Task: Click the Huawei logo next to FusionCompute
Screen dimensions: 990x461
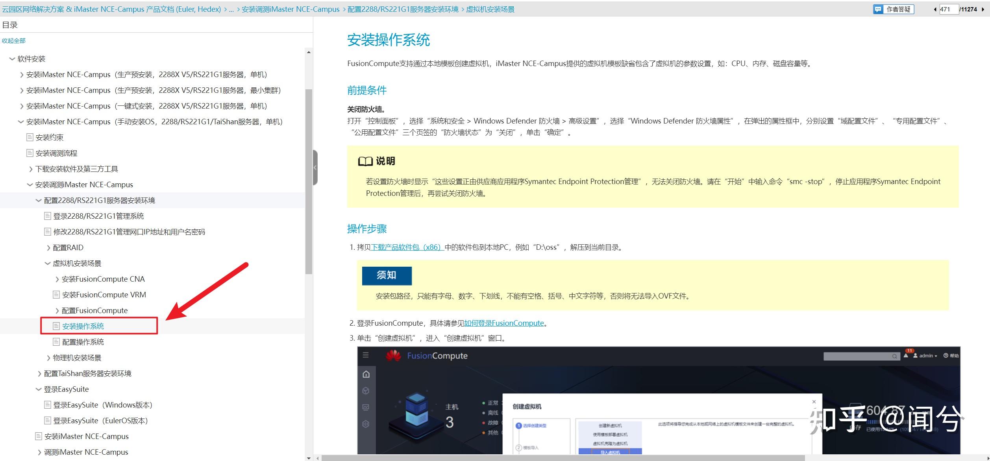Action: 393,356
